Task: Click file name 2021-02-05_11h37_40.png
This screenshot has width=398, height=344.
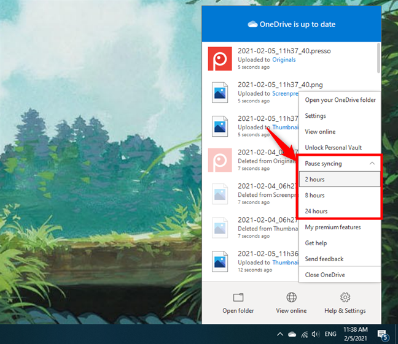Action: click(280, 85)
